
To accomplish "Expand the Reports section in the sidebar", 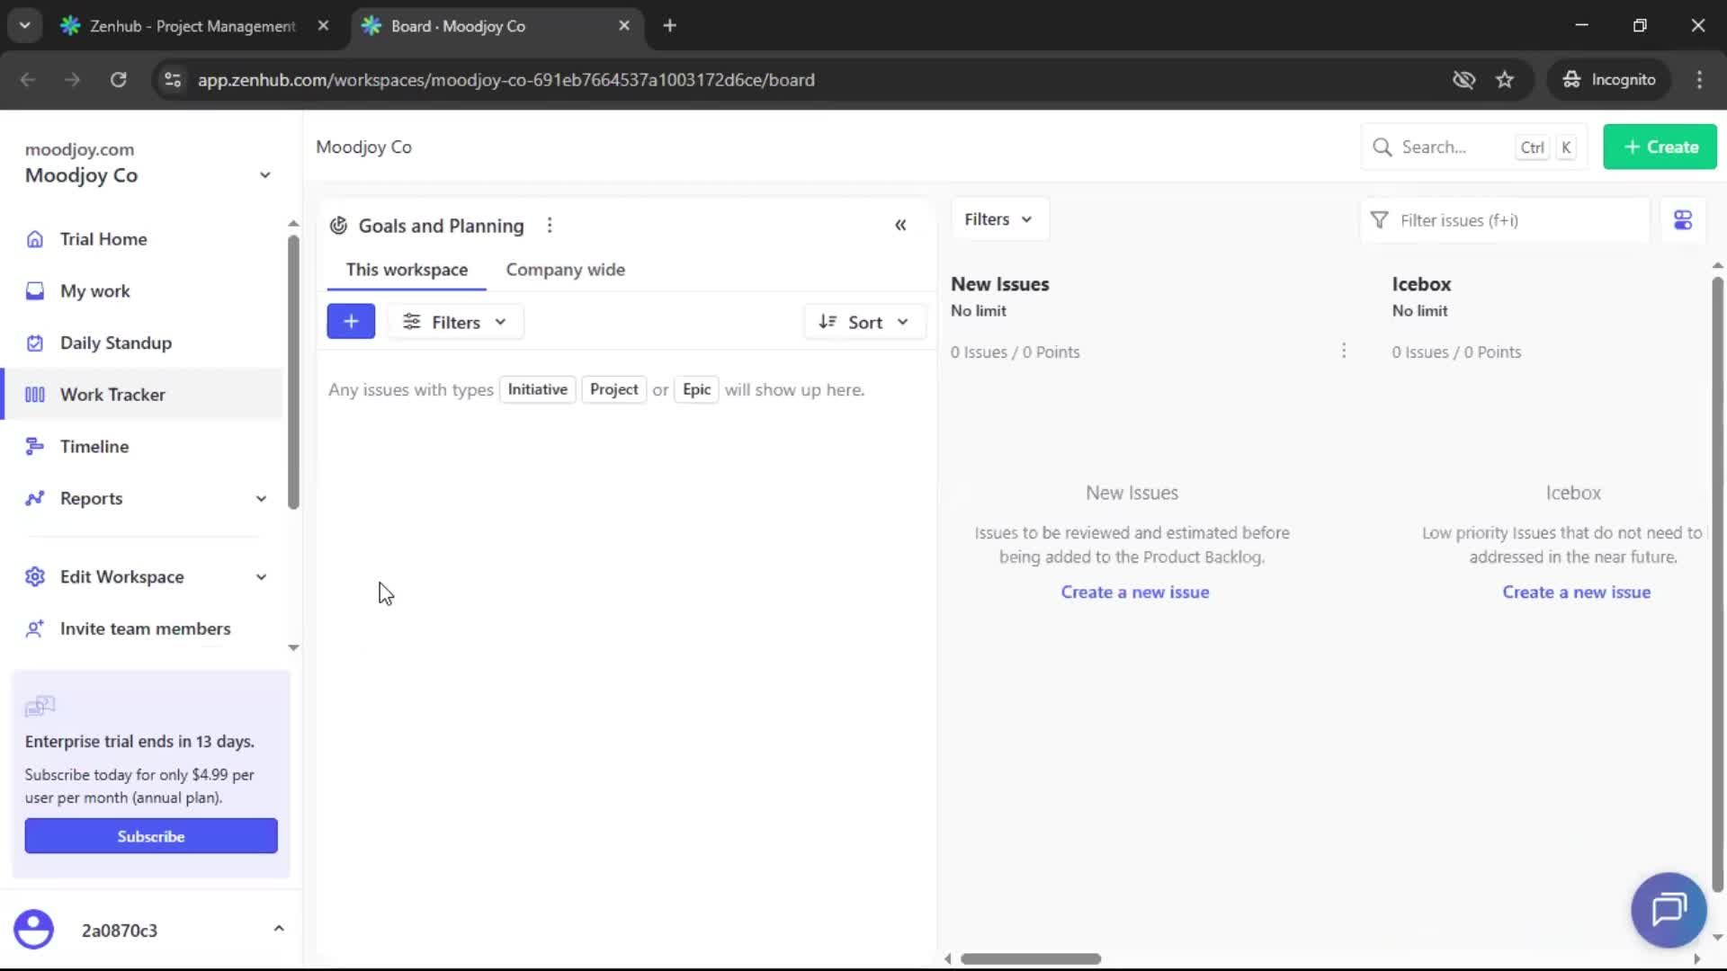I will 90,498.
